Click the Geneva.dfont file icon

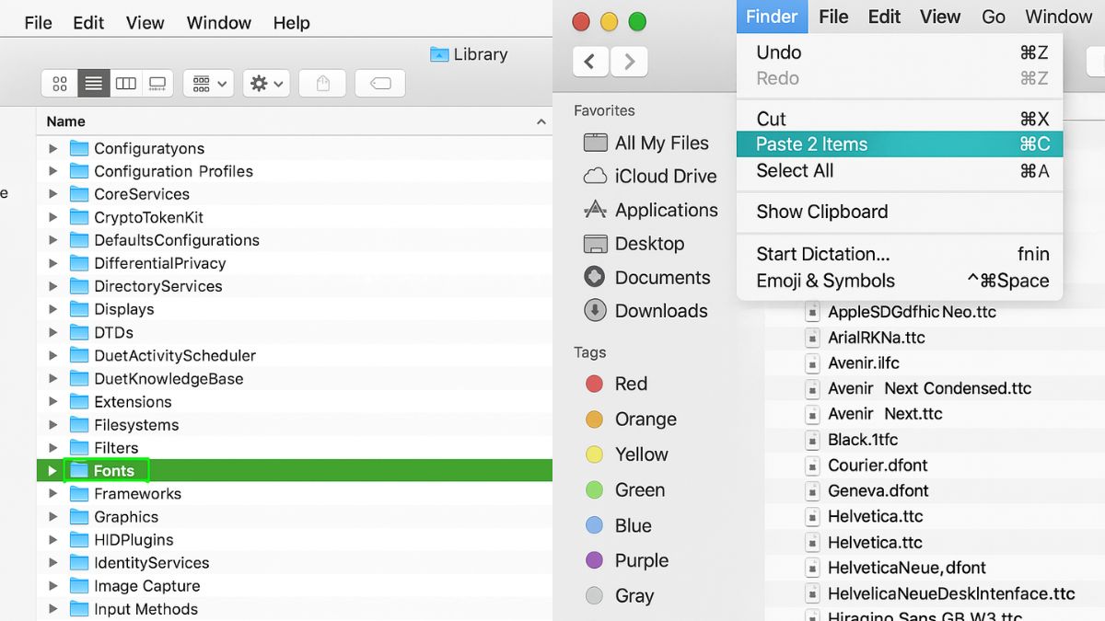(812, 491)
